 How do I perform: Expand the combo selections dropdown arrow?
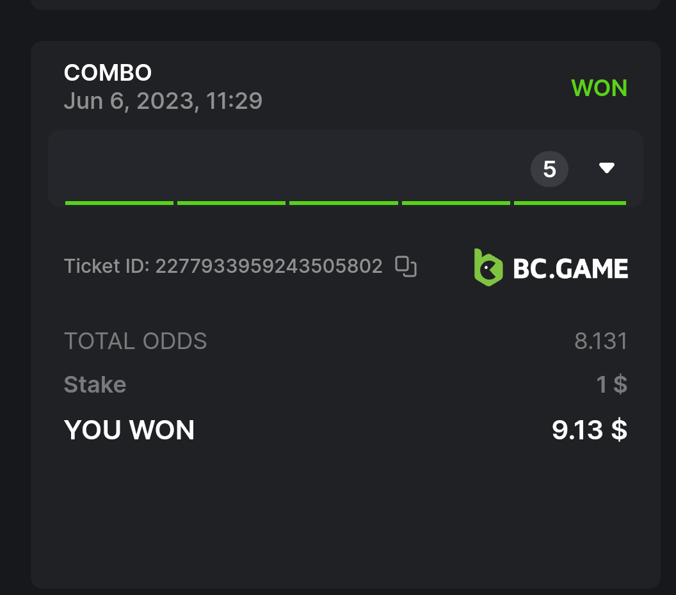click(x=606, y=168)
